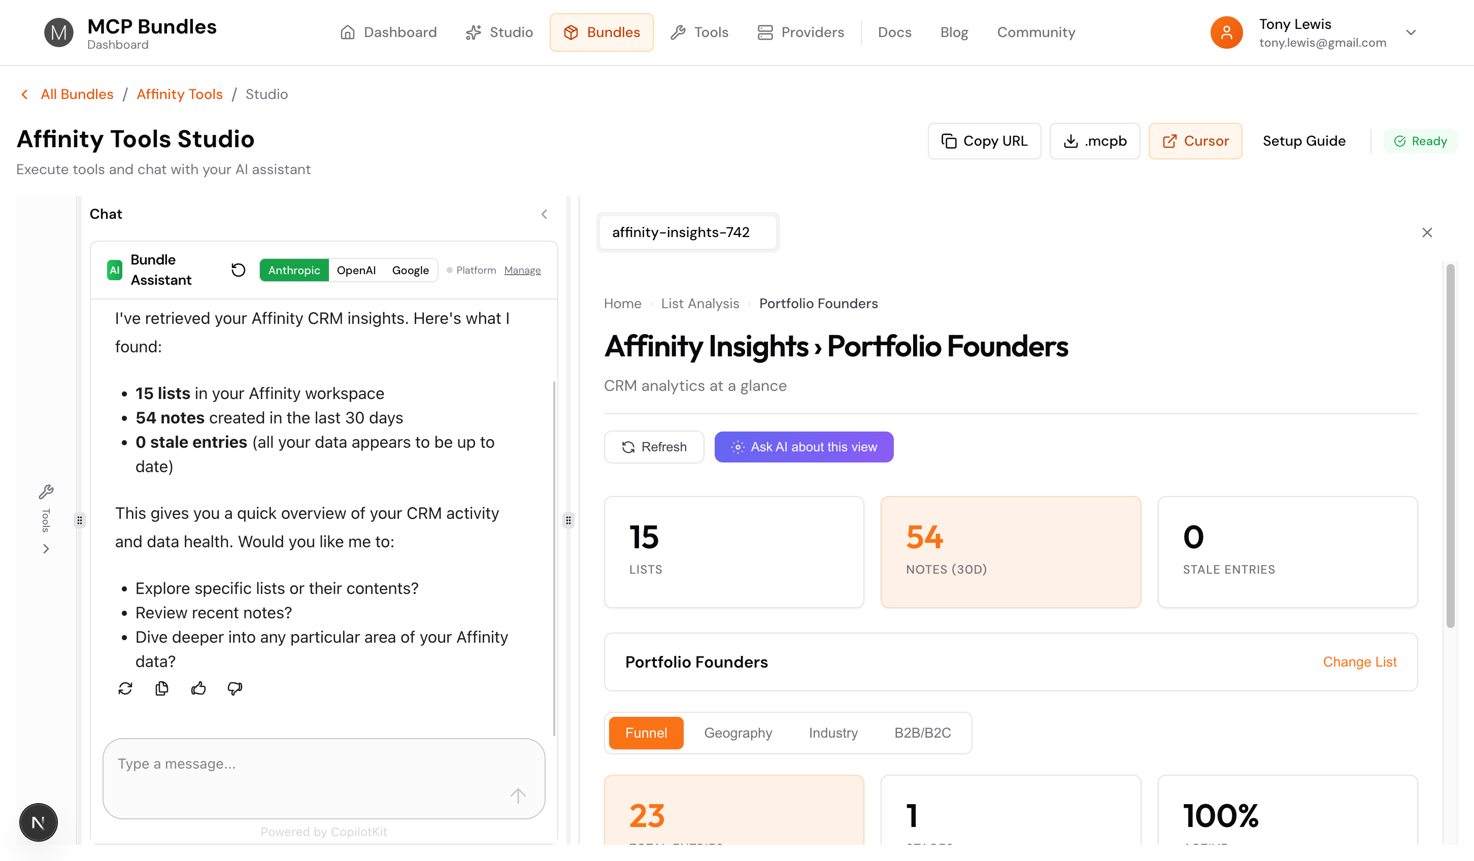This screenshot has height=861, width=1474.
Task: Regenerate the assistant's response
Action: click(125, 688)
